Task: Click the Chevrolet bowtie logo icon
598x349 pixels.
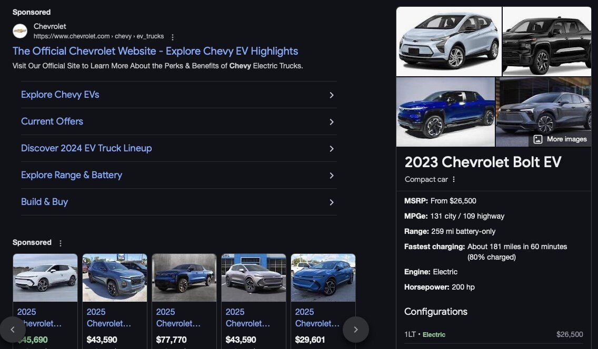Action: click(20, 31)
